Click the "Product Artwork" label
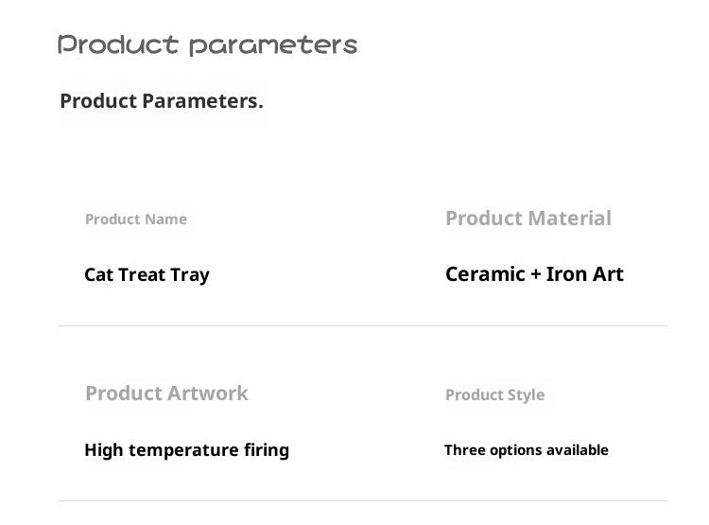The height and width of the screenshot is (525, 709). pos(166,394)
